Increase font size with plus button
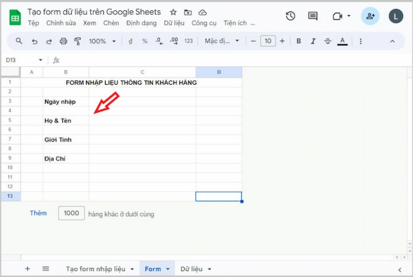The image size is (413, 277). 282,41
